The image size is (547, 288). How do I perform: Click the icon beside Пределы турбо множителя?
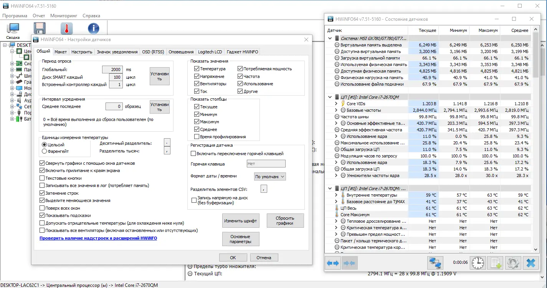tap(190, 266)
